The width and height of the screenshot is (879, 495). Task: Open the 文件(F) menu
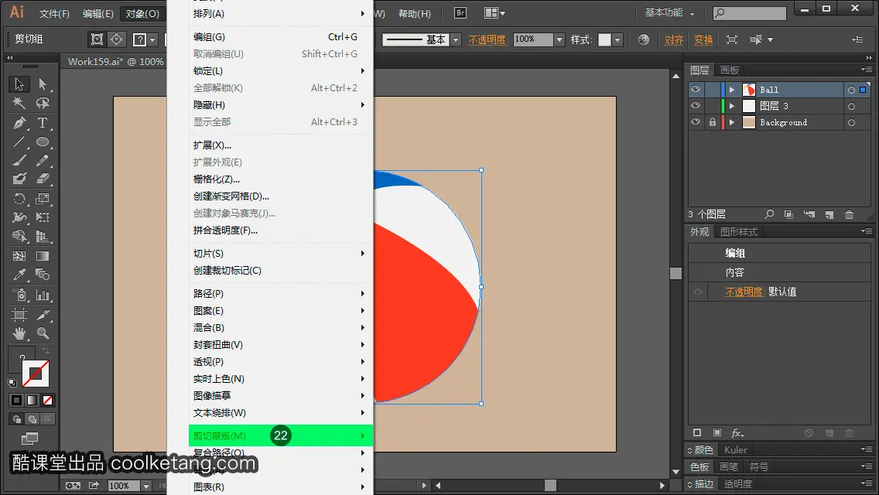click(54, 13)
